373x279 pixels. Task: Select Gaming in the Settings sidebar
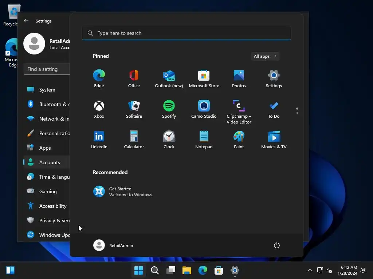coord(47,191)
